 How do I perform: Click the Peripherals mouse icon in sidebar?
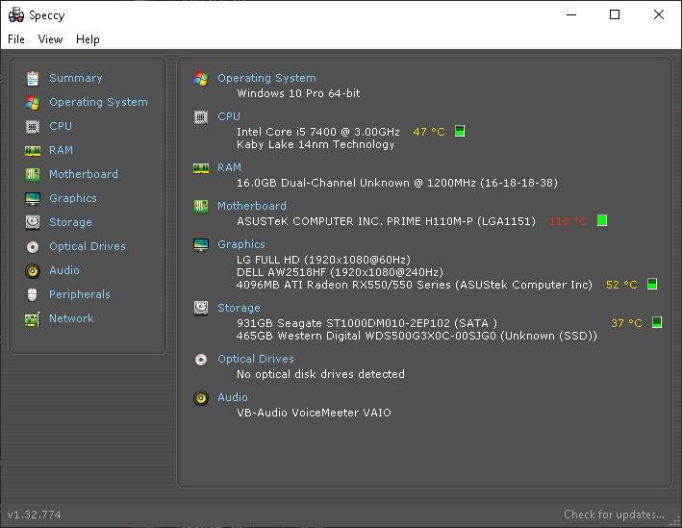point(33,295)
